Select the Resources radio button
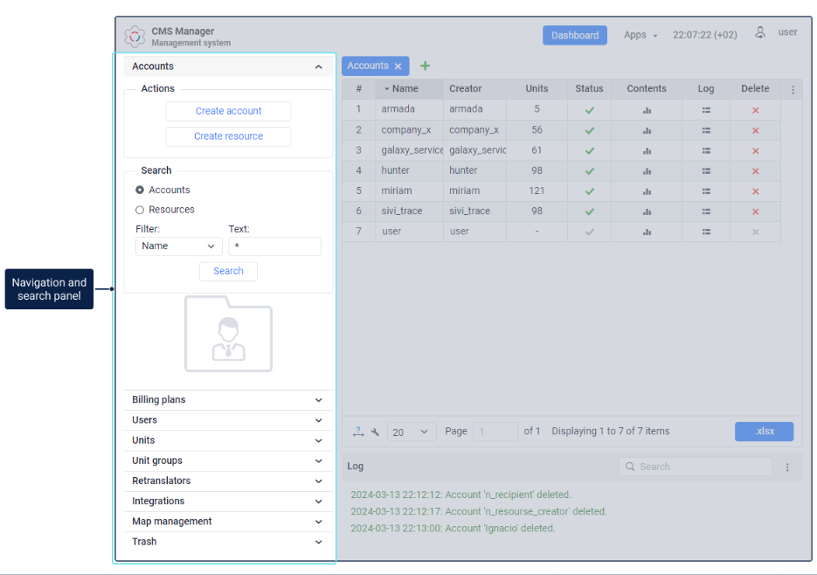Viewport: 817px width, 575px height. point(140,210)
